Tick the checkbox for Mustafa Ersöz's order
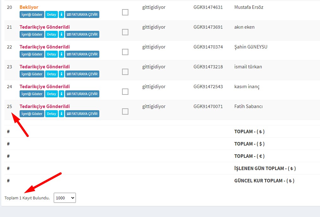The height and width of the screenshot is (217, 320). tap(125, 12)
